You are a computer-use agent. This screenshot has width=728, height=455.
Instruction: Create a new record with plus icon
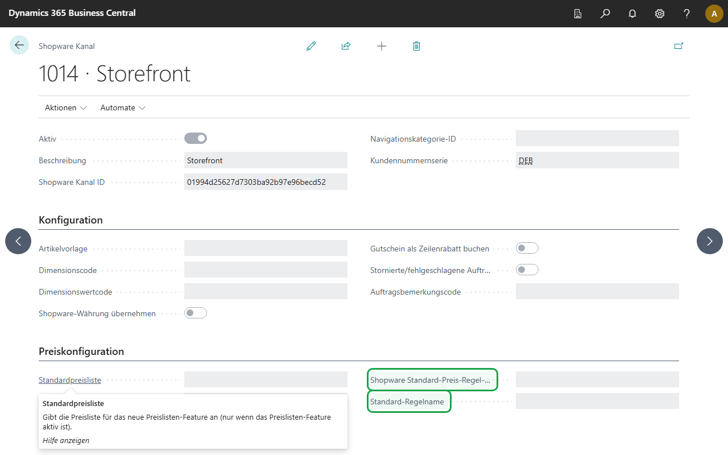[x=382, y=46]
